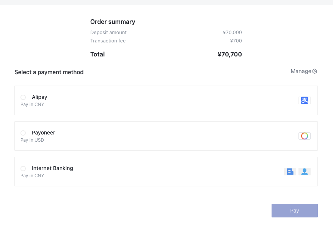The height and width of the screenshot is (225, 333).
Task: Choose the Payoneer radio button
Action: [x=23, y=133]
